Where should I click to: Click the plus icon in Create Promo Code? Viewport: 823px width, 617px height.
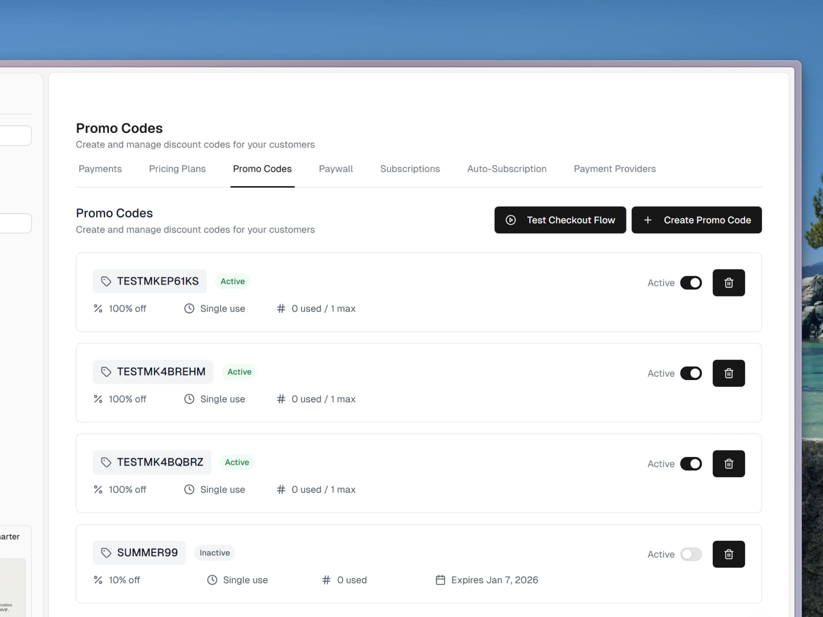[648, 220]
